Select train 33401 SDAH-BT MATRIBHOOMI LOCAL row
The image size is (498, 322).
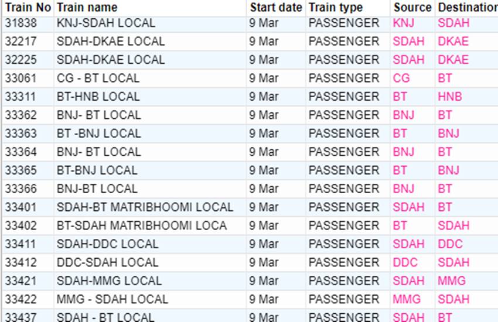[x=145, y=207]
